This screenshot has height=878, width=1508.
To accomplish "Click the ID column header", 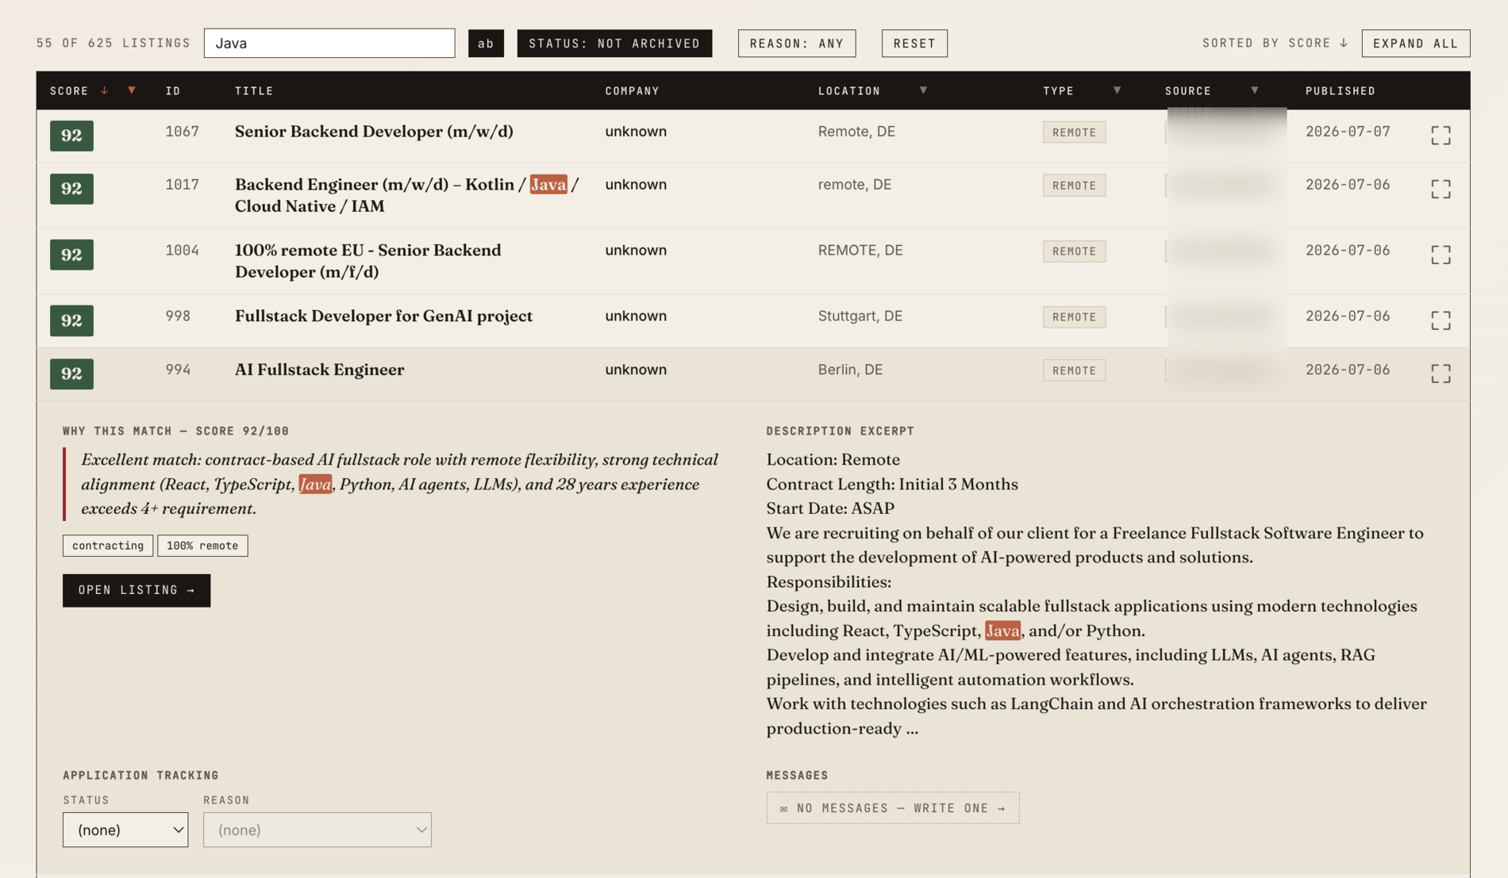I will tap(173, 90).
